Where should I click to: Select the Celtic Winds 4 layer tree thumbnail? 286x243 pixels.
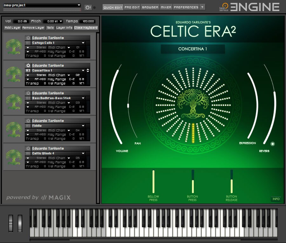click(14, 157)
